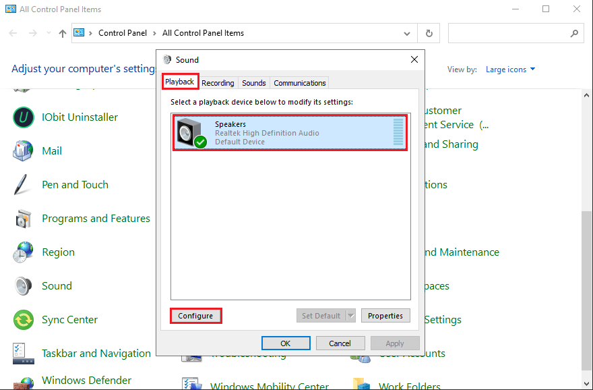Switch to the Sounds tab
Image resolution: width=593 pixels, height=390 pixels.
[254, 83]
